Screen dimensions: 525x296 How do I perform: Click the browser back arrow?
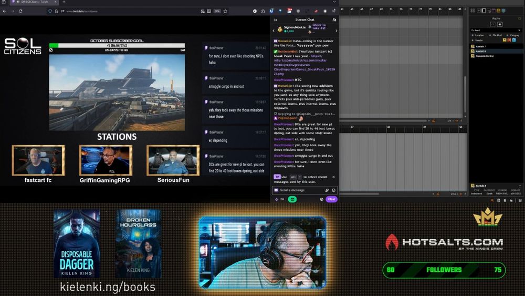(x=4, y=11)
